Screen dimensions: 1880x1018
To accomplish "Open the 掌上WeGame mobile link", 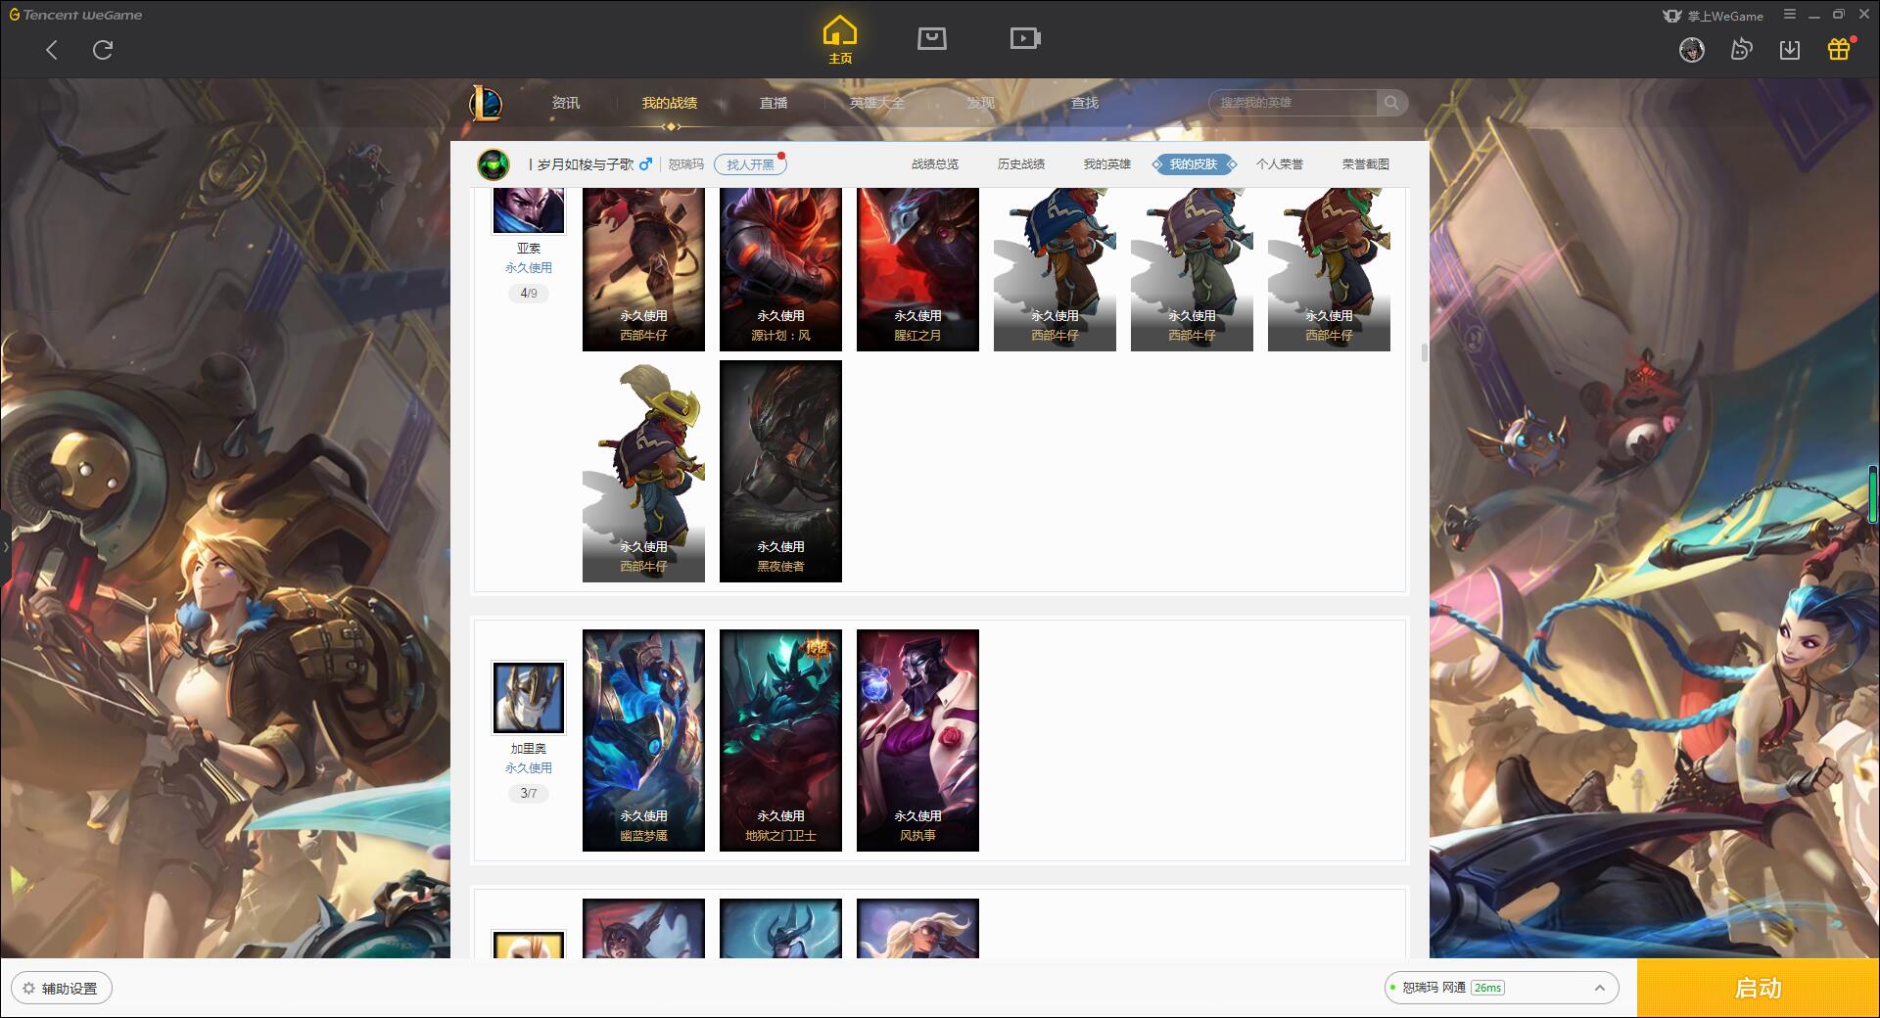I will (x=1713, y=16).
